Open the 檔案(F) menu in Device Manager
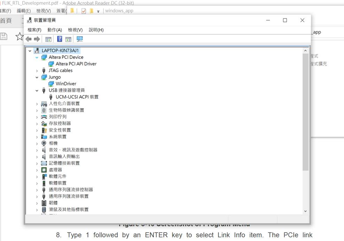The height and width of the screenshot is (241, 344). coord(34,30)
